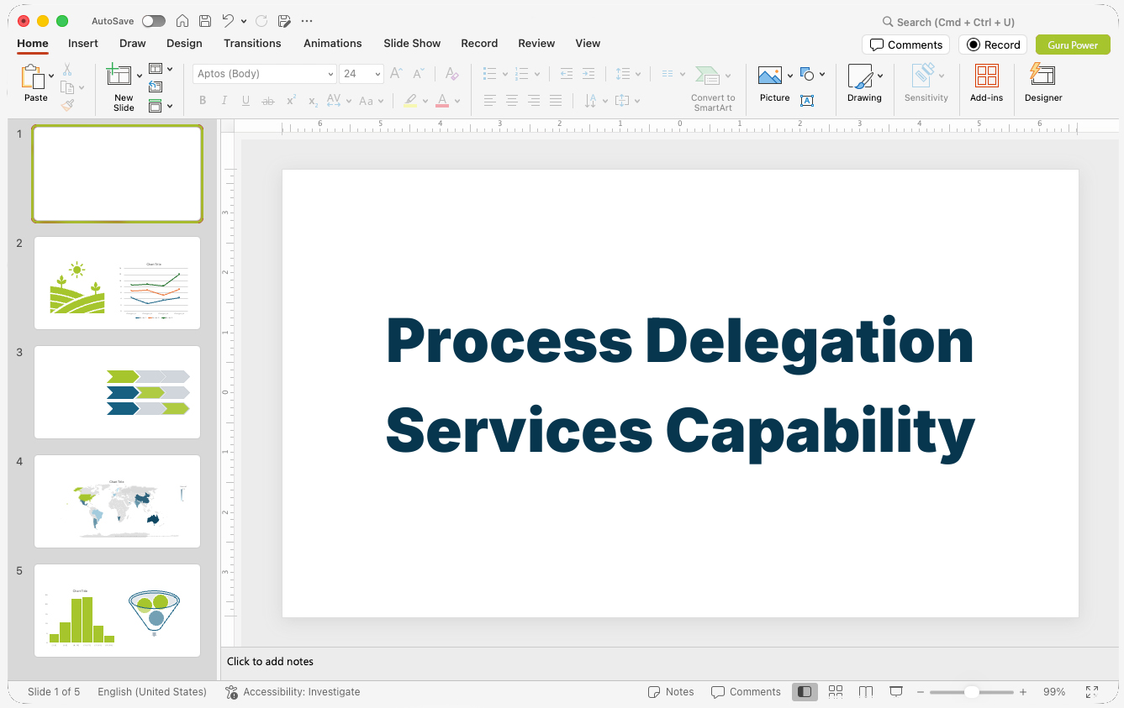Select slide 4 thumbnail with world map
The image size is (1124, 708).
pos(117,501)
